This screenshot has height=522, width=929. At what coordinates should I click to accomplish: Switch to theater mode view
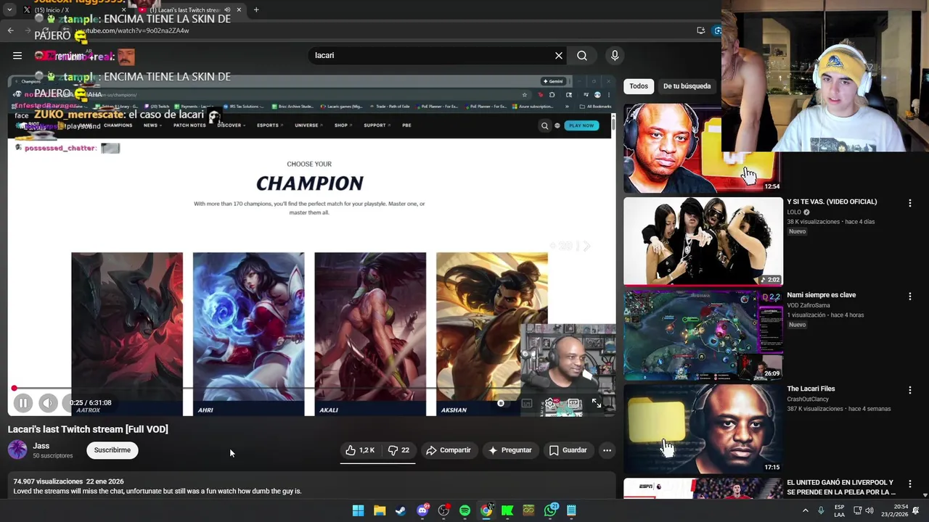pyautogui.click(x=573, y=403)
